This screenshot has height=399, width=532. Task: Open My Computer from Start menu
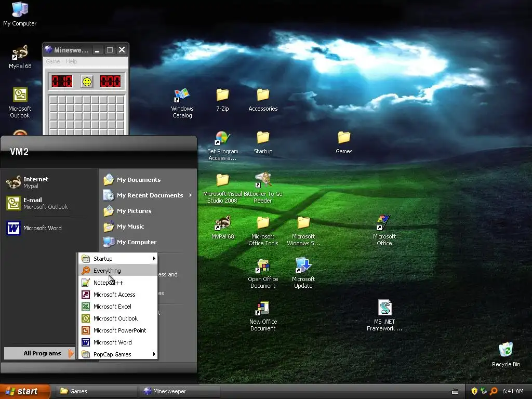(x=148, y=242)
